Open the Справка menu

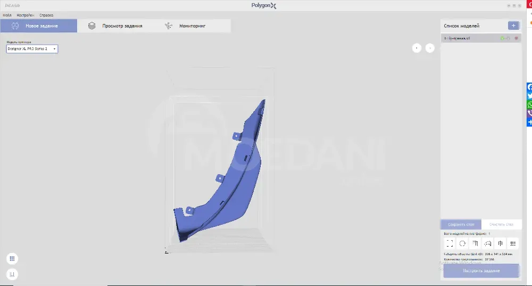(46, 15)
